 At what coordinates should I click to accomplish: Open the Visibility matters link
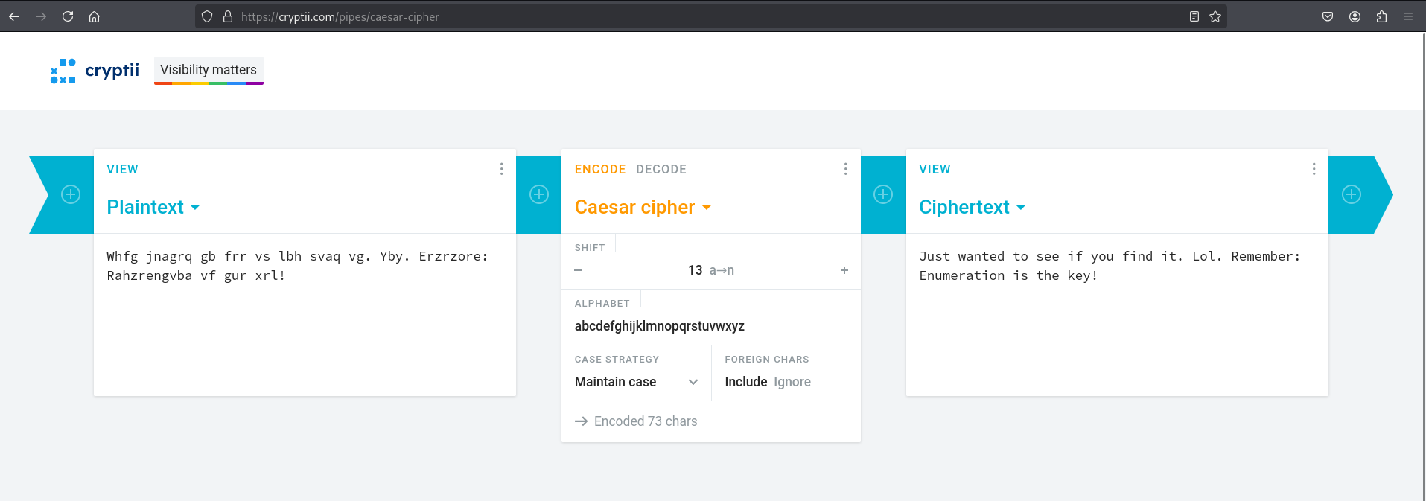(209, 70)
